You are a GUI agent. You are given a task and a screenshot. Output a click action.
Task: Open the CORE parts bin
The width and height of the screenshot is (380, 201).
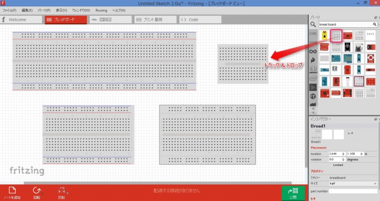tap(313, 34)
